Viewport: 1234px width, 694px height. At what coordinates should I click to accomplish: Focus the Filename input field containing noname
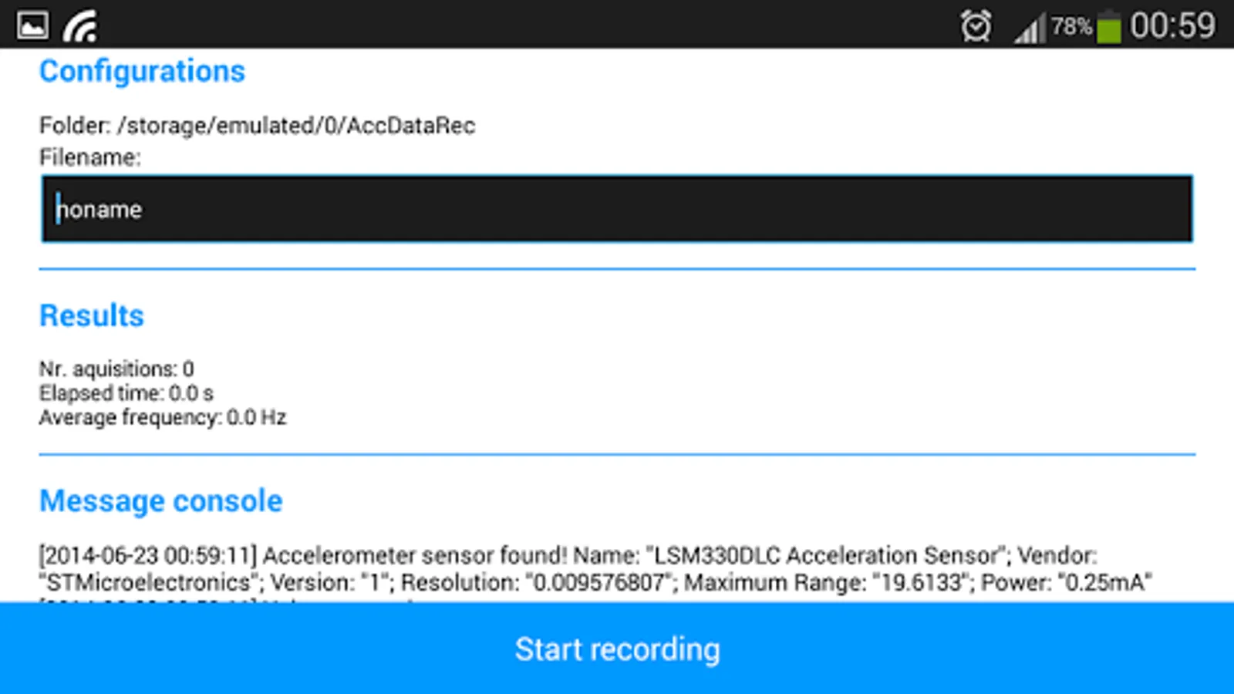[617, 209]
